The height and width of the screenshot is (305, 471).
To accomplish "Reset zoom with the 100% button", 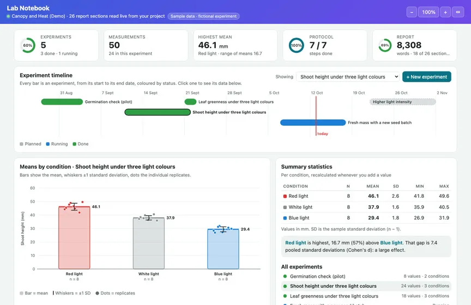I will 428,12.
